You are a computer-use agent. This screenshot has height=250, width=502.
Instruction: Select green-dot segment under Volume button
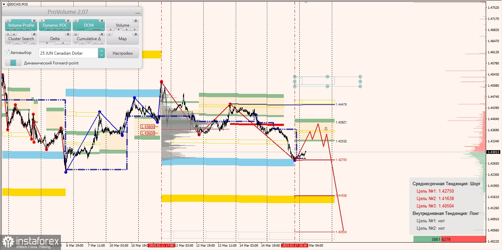pos(118,29)
